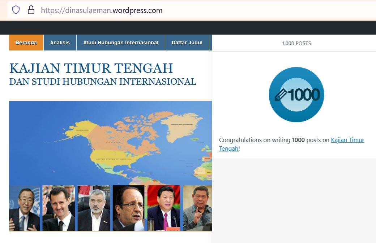Open the Beranda menu tab
The image size is (376, 243).
(x=26, y=43)
